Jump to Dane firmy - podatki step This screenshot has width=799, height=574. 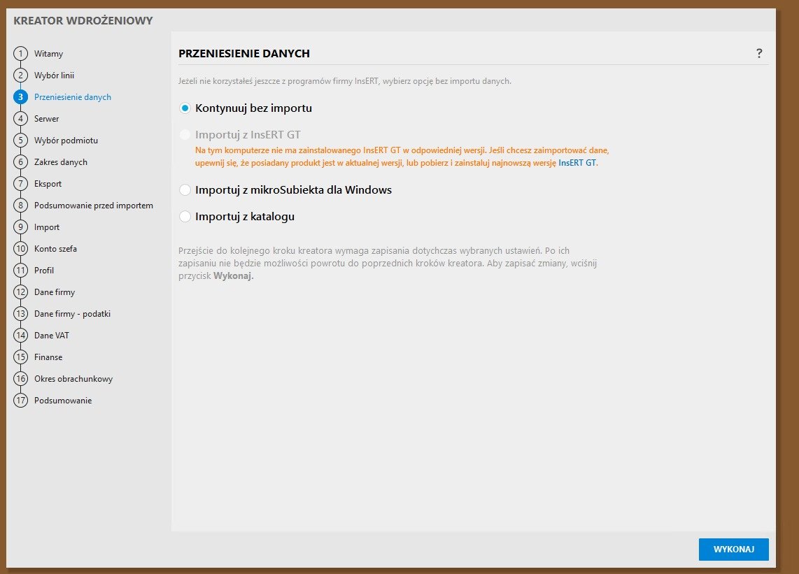tap(72, 314)
